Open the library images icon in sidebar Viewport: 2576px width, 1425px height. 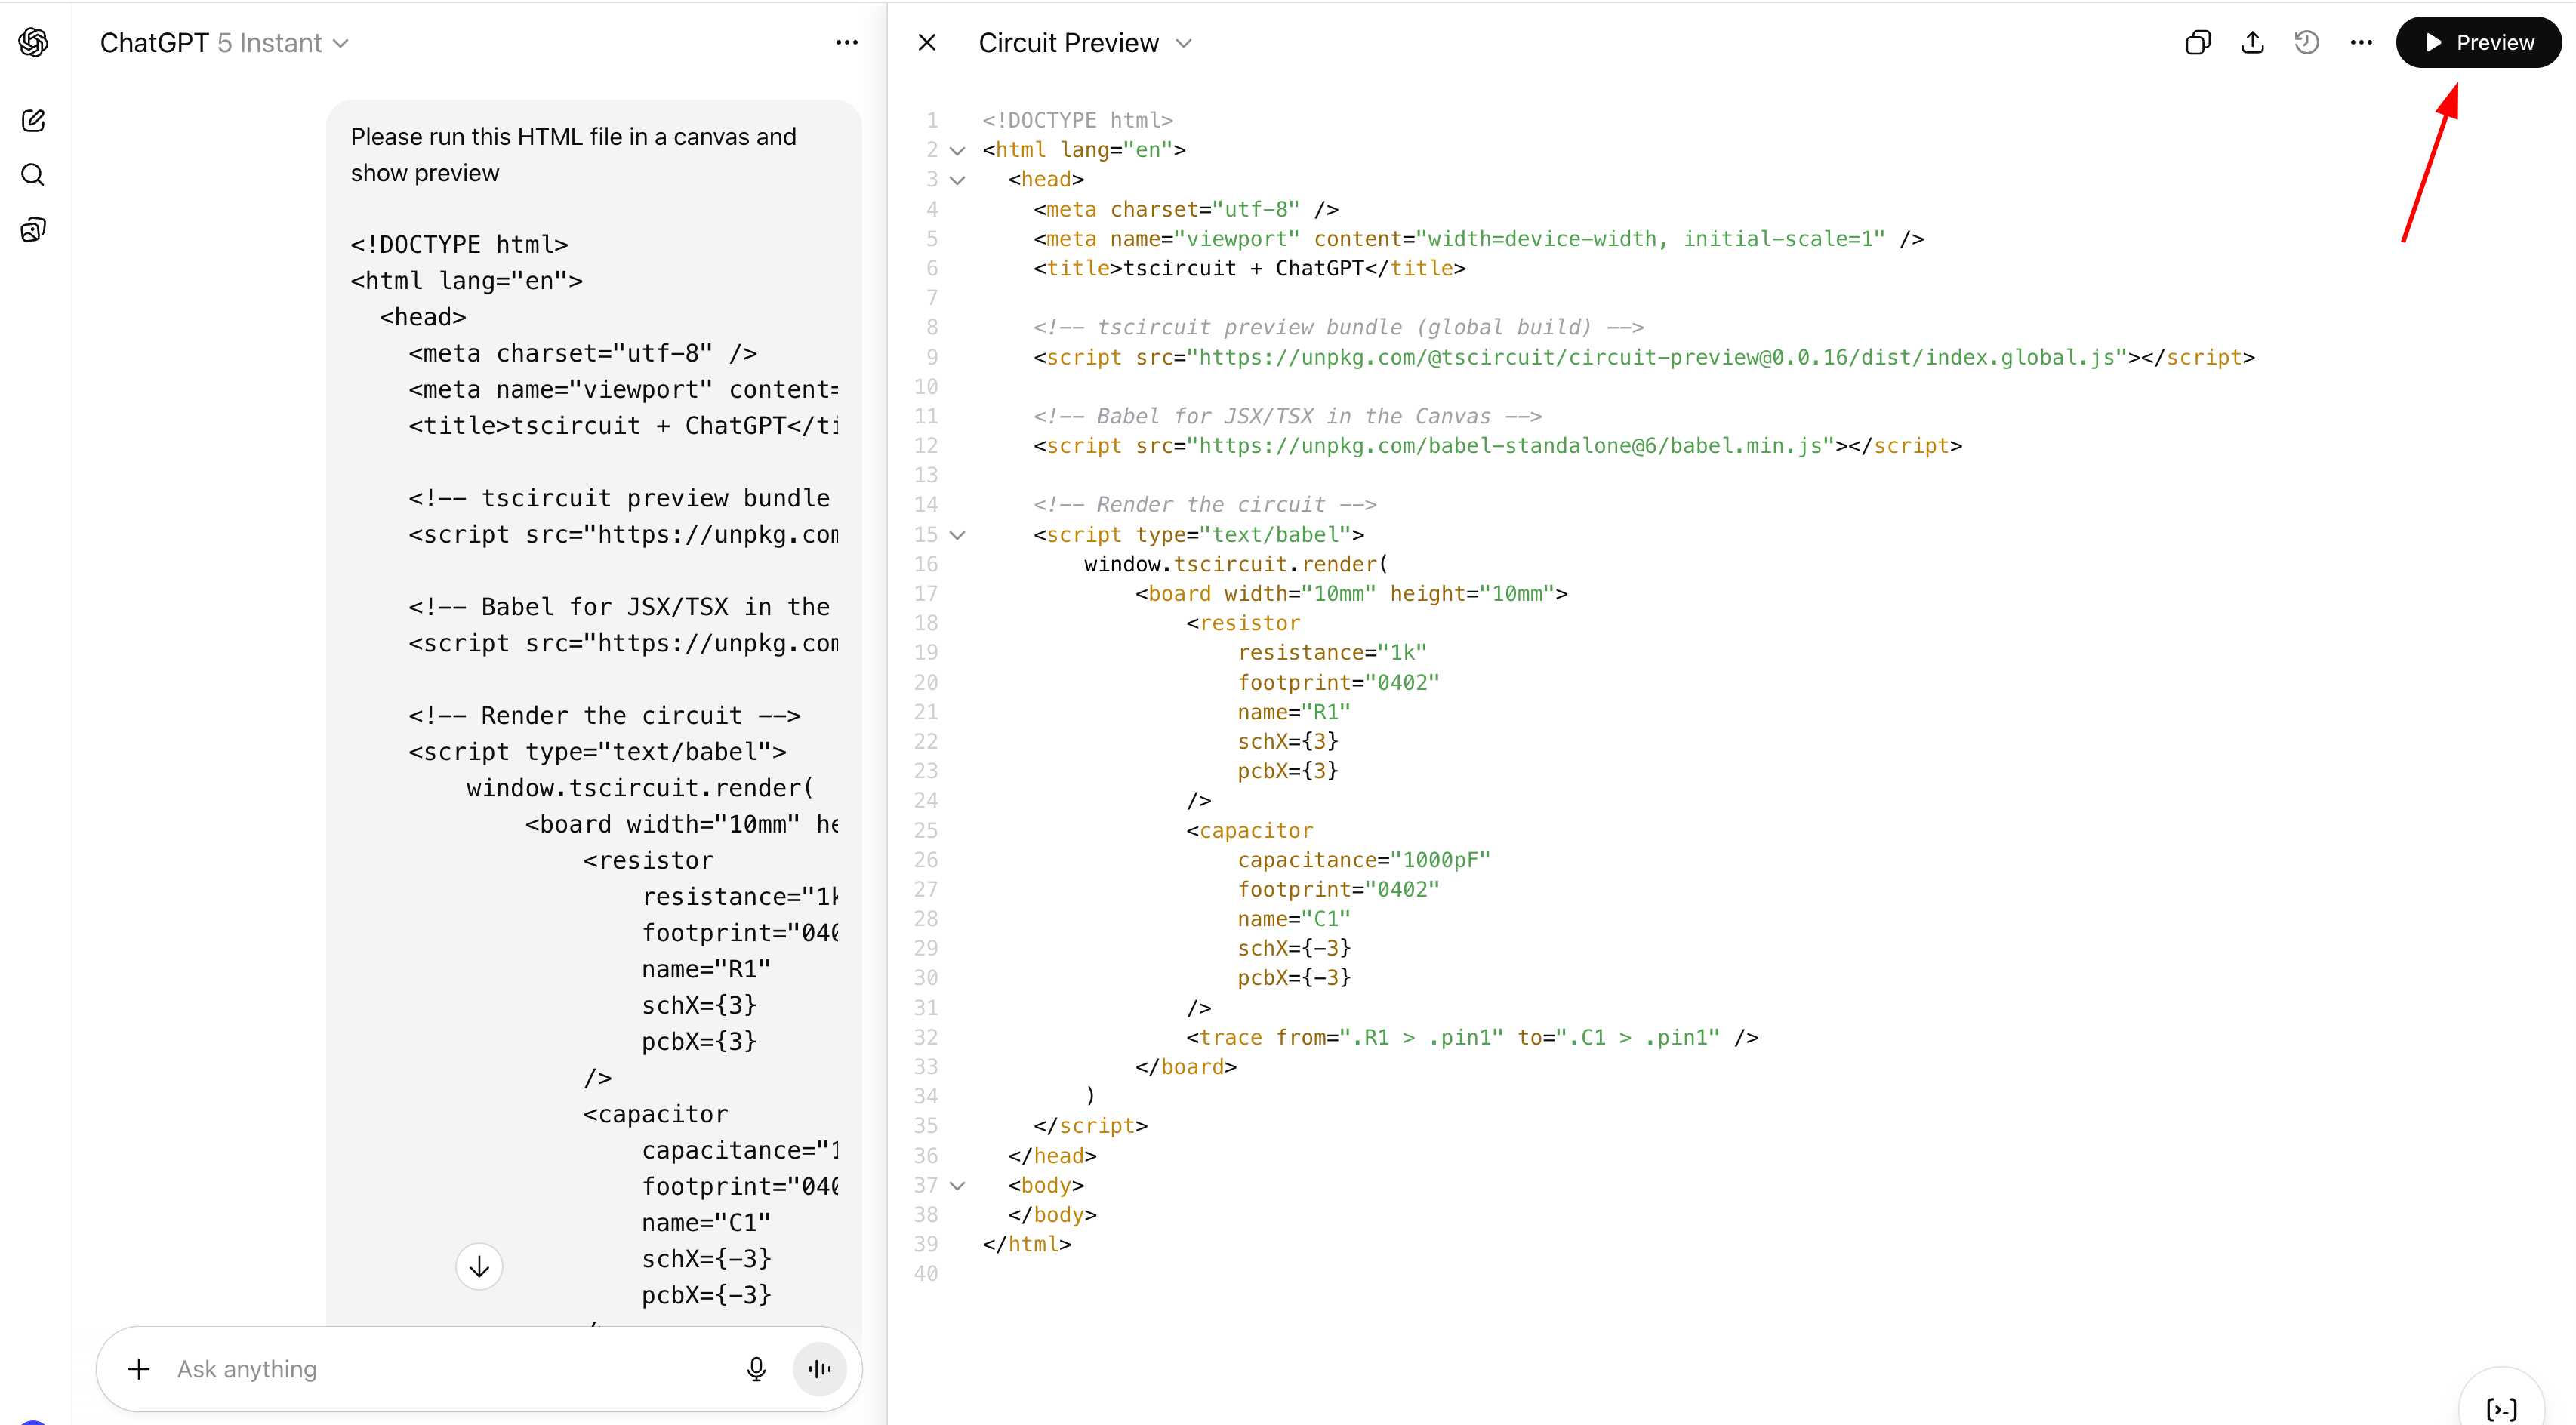point(33,230)
